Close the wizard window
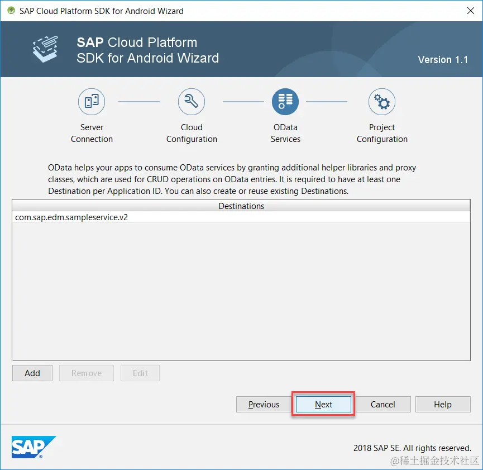This screenshot has width=483, height=470. click(x=470, y=11)
